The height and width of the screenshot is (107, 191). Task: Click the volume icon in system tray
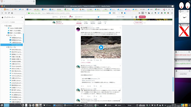click(x=162, y=105)
